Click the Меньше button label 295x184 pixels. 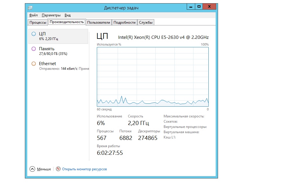(44, 169)
